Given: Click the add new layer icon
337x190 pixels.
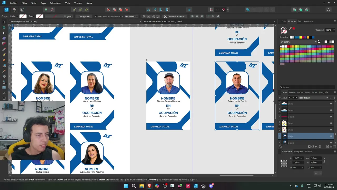Looking at the screenshot, I should click(328, 146).
